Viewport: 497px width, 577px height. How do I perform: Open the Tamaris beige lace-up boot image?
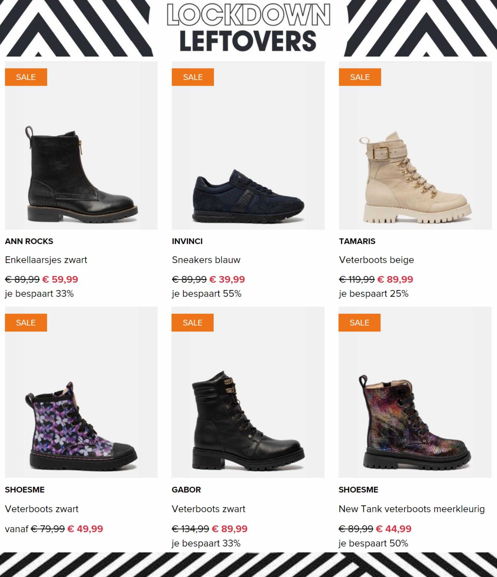[x=415, y=145]
